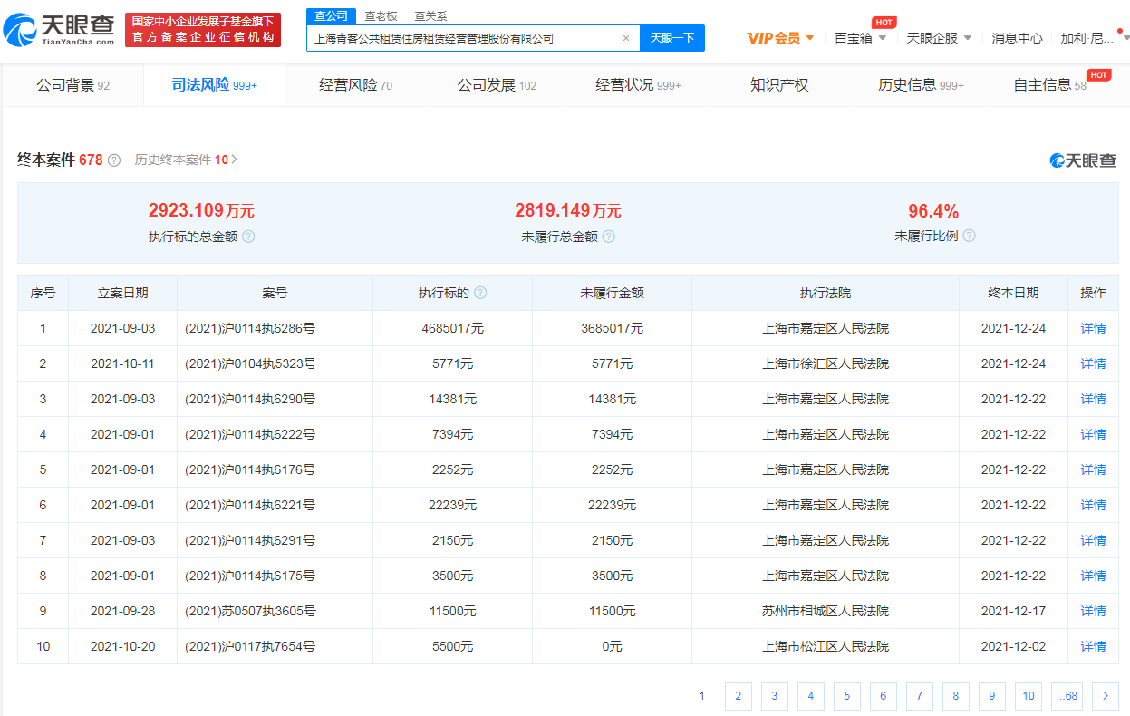This screenshot has height=716, width=1130.
Task: Expand the VIP会员 dropdown
Action: click(x=781, y=38)
